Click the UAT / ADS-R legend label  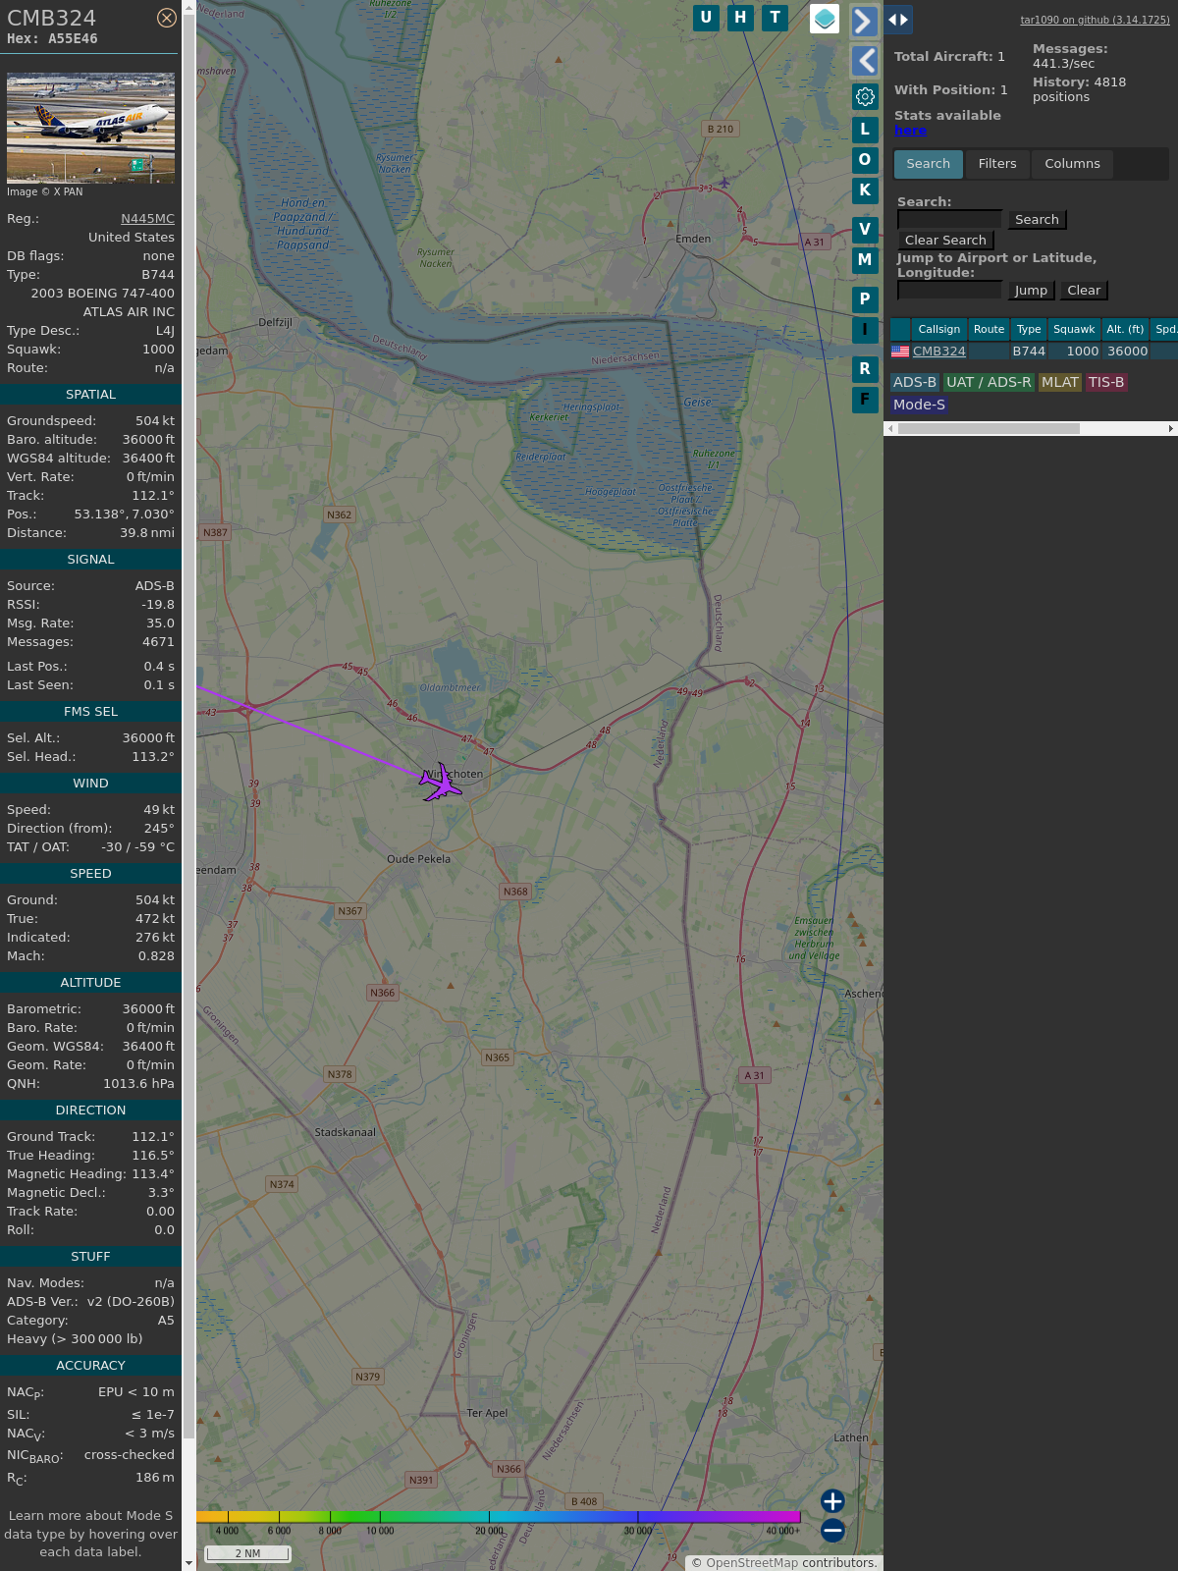pyautogui.click(x=989, y=383)
